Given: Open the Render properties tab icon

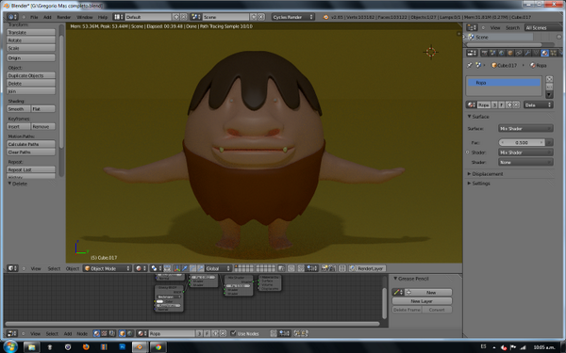Looking at the screenshot, I should tap(485, 53).
